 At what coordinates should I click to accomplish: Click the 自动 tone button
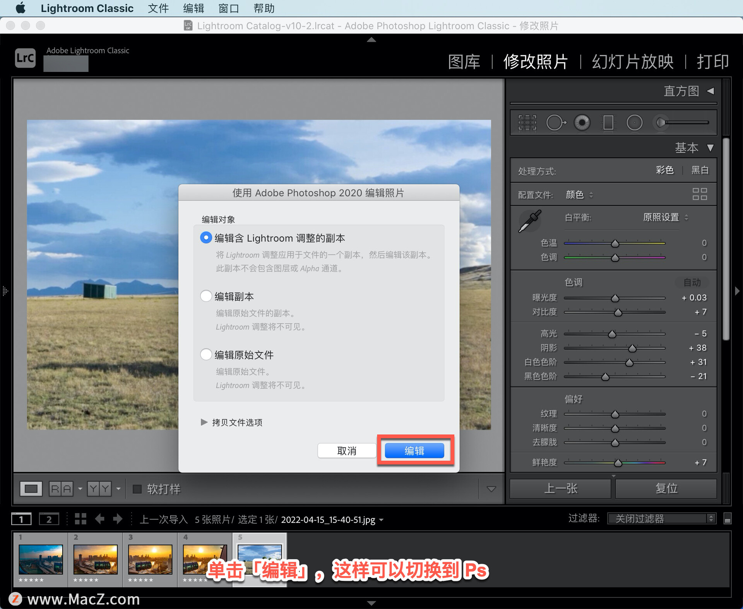(692, 282)
